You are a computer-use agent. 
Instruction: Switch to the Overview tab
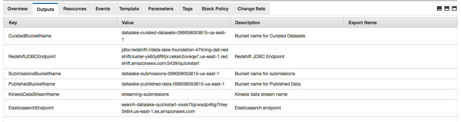pyautogui.click(x=18, y=9)
